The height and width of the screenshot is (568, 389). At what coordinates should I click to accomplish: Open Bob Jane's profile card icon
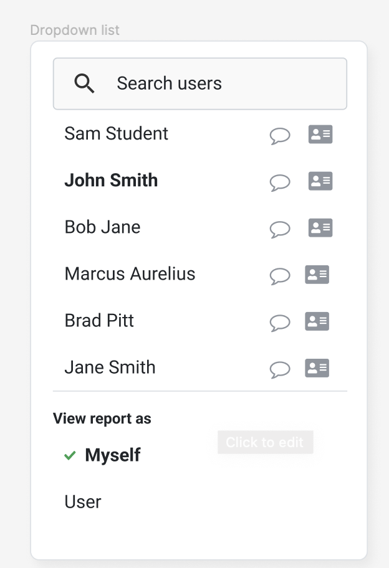coord(320,228)
